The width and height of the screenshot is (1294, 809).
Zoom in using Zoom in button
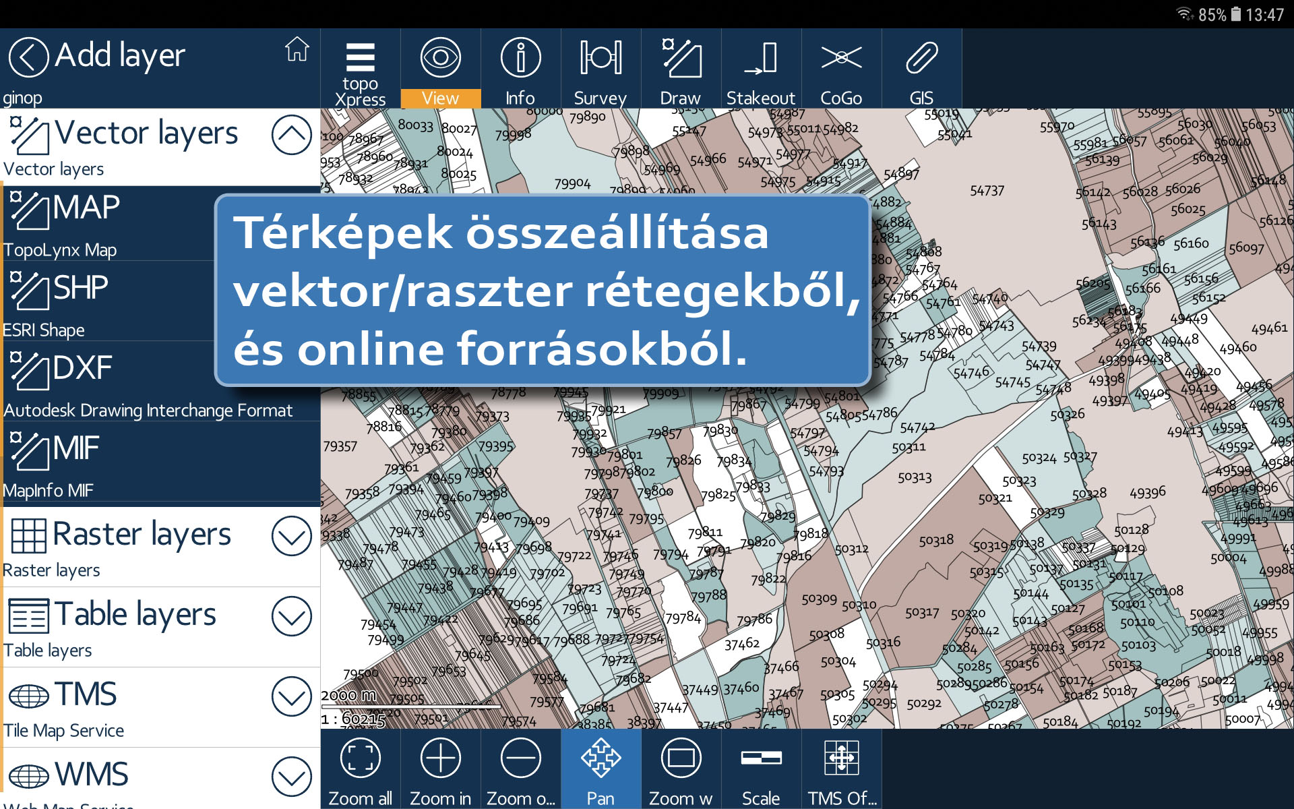[438, 775]
